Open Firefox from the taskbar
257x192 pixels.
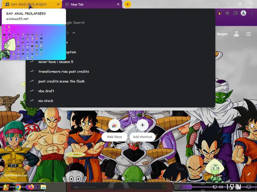click(x=31, y=187)
